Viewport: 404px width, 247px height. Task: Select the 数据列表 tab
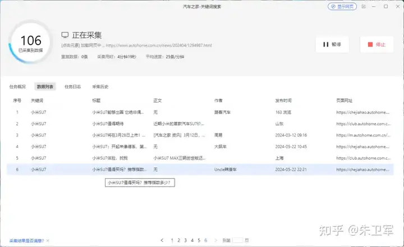pos(45,87)
